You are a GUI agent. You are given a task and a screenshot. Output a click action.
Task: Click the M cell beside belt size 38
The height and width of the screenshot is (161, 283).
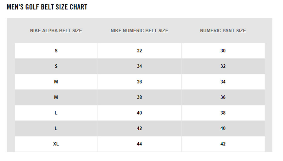(56, 97)
